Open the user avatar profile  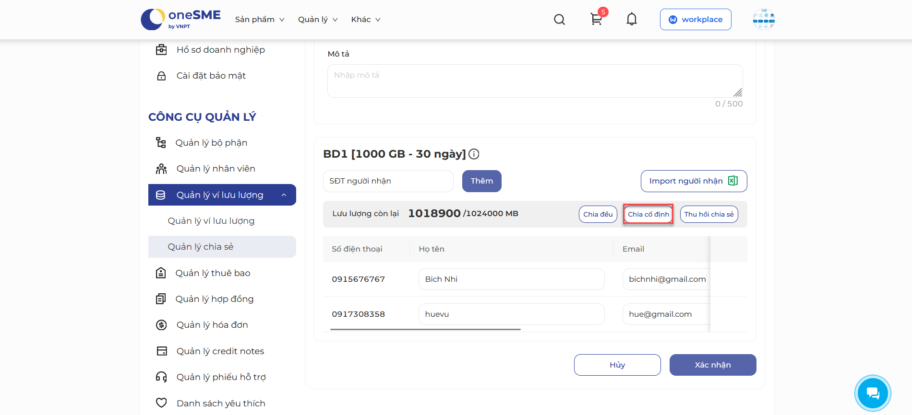764,19
